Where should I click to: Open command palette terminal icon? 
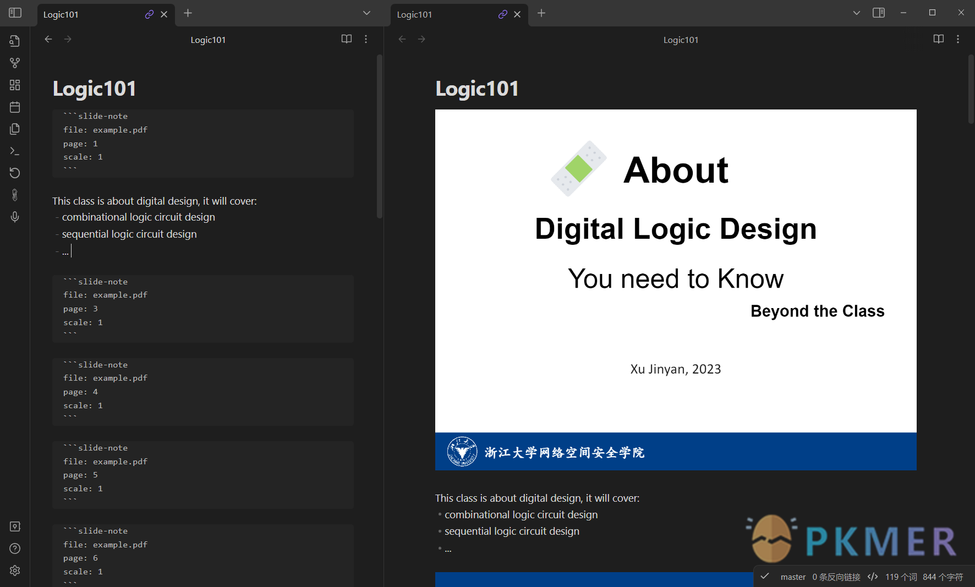(x=15, y=151)
